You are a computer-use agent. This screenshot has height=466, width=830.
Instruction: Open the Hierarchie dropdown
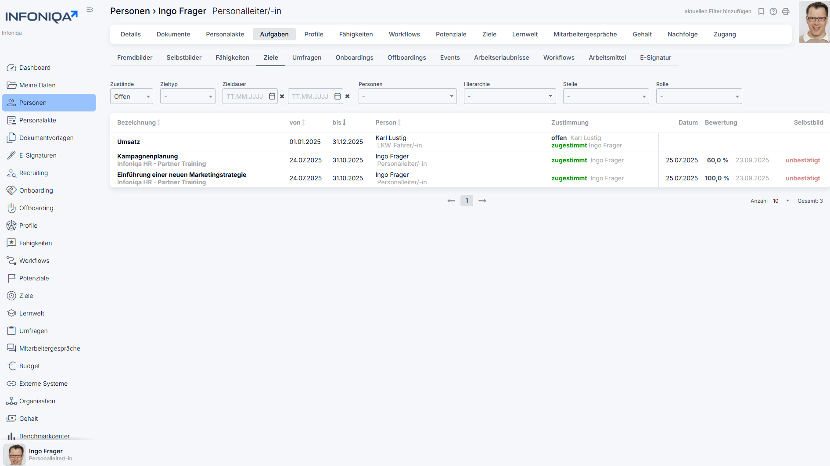point(510,96)
